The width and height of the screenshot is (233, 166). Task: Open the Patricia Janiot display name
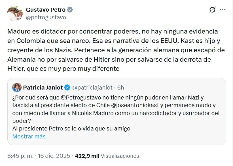click(43, 87)
